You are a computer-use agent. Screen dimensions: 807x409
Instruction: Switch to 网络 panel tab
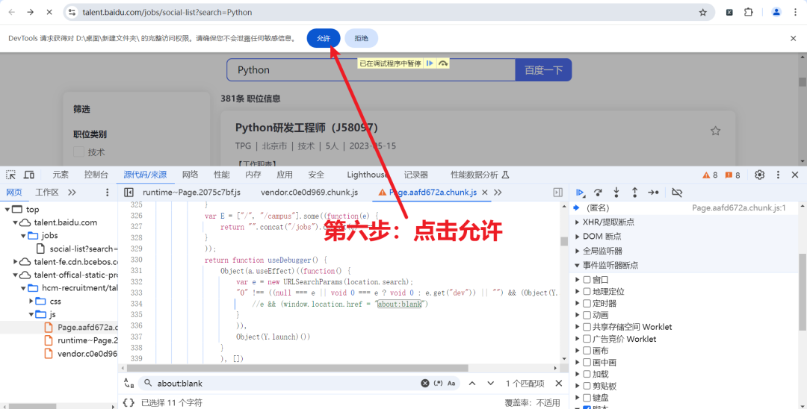point(190,175)
